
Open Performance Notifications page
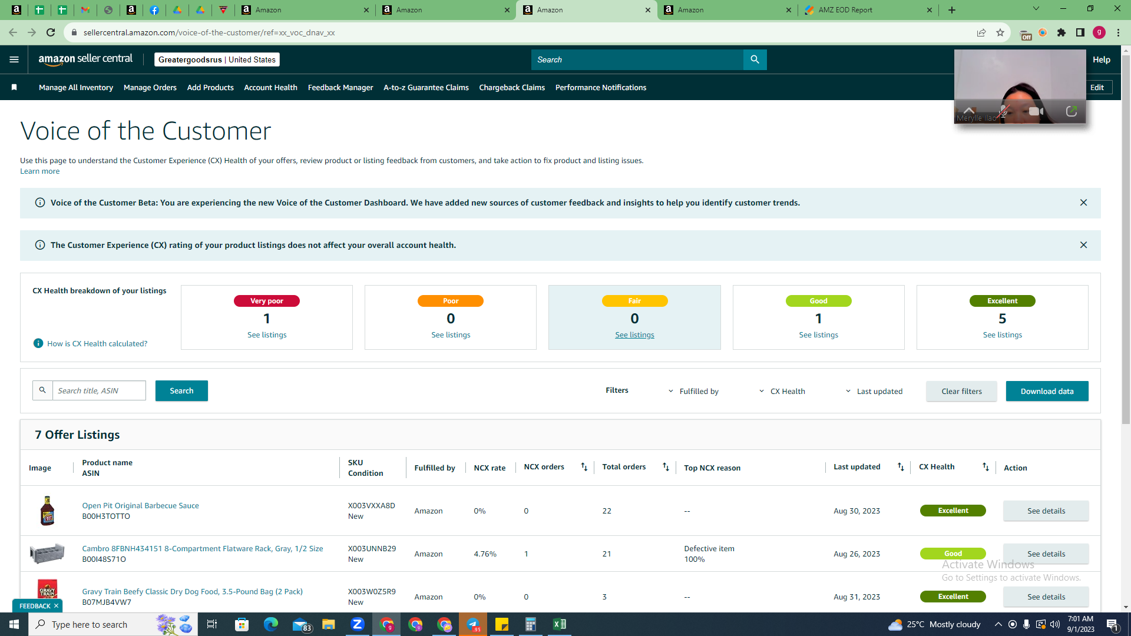(601, 87)
